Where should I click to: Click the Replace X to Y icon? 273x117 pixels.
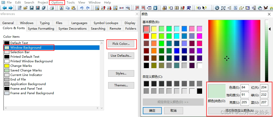click(122, 8)
